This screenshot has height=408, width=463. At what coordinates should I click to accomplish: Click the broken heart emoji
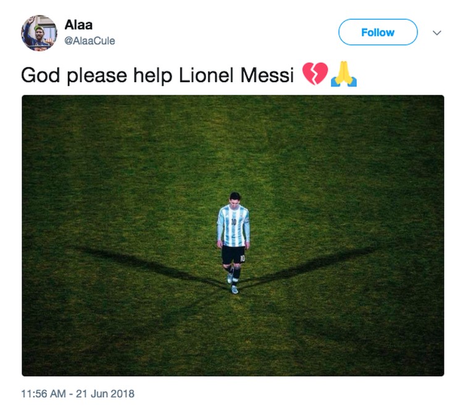click(x=315, y=74)
